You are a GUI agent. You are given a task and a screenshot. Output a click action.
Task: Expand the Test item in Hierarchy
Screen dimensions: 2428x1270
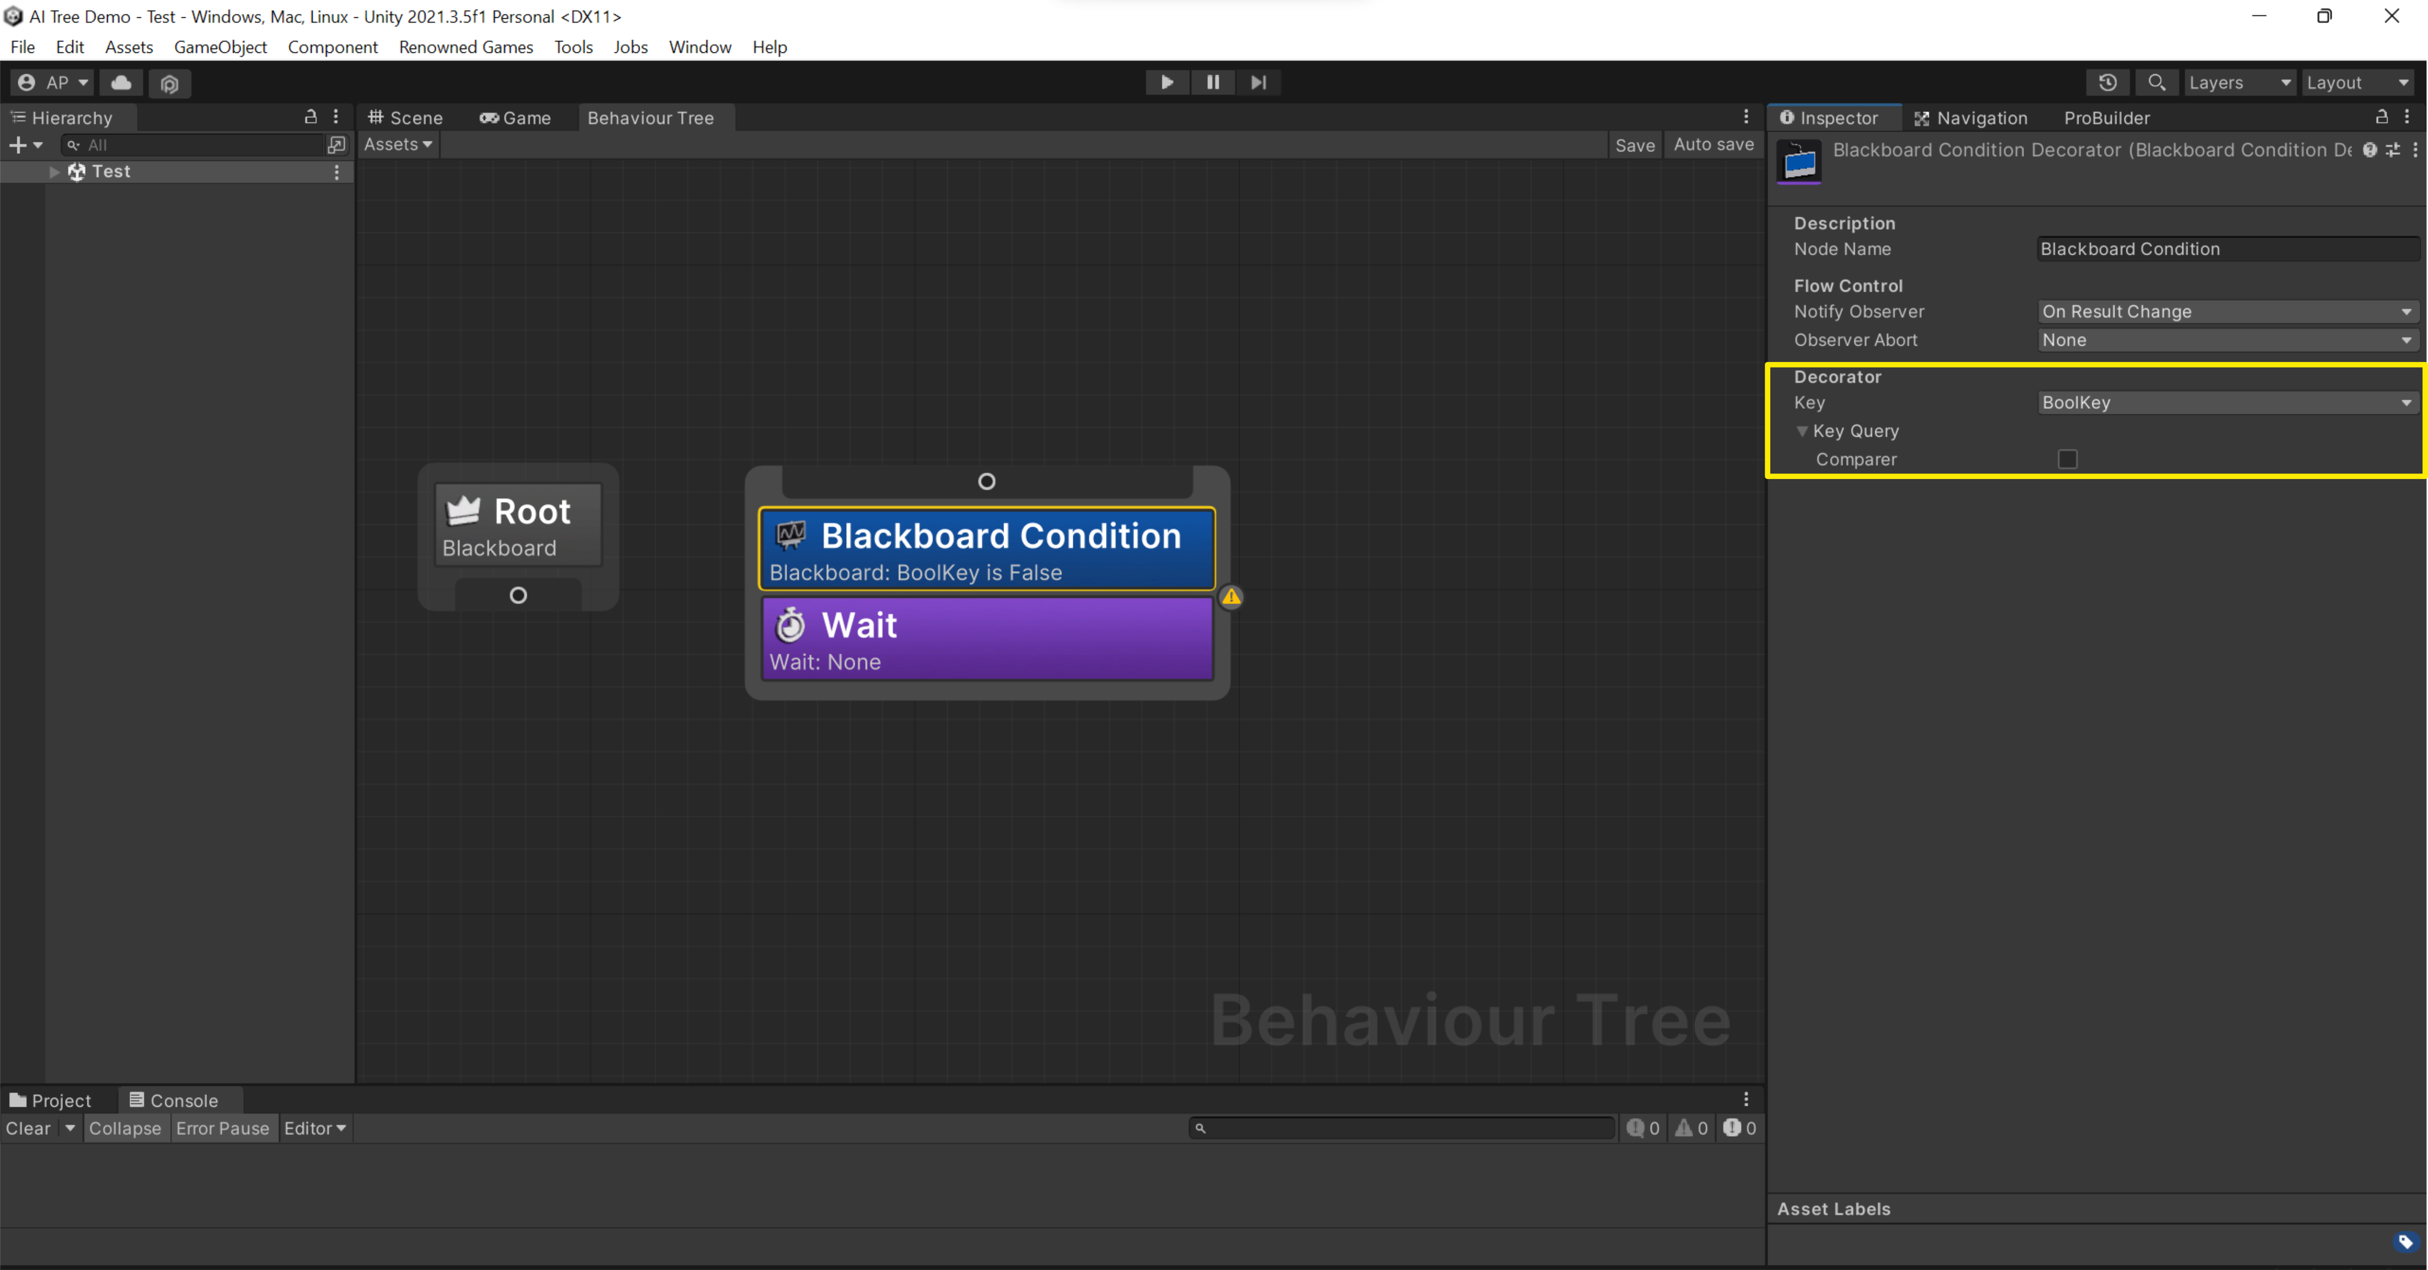click(54, 171)
